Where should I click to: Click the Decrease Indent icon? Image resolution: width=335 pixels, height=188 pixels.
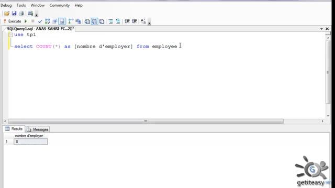(127, 21)
